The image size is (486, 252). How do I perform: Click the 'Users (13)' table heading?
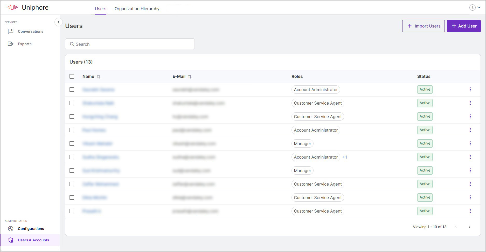[81, 62]
